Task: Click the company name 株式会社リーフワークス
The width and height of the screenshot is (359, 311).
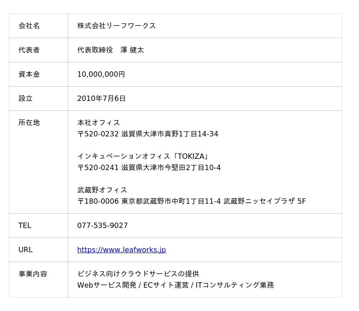Action: point(116,26)
